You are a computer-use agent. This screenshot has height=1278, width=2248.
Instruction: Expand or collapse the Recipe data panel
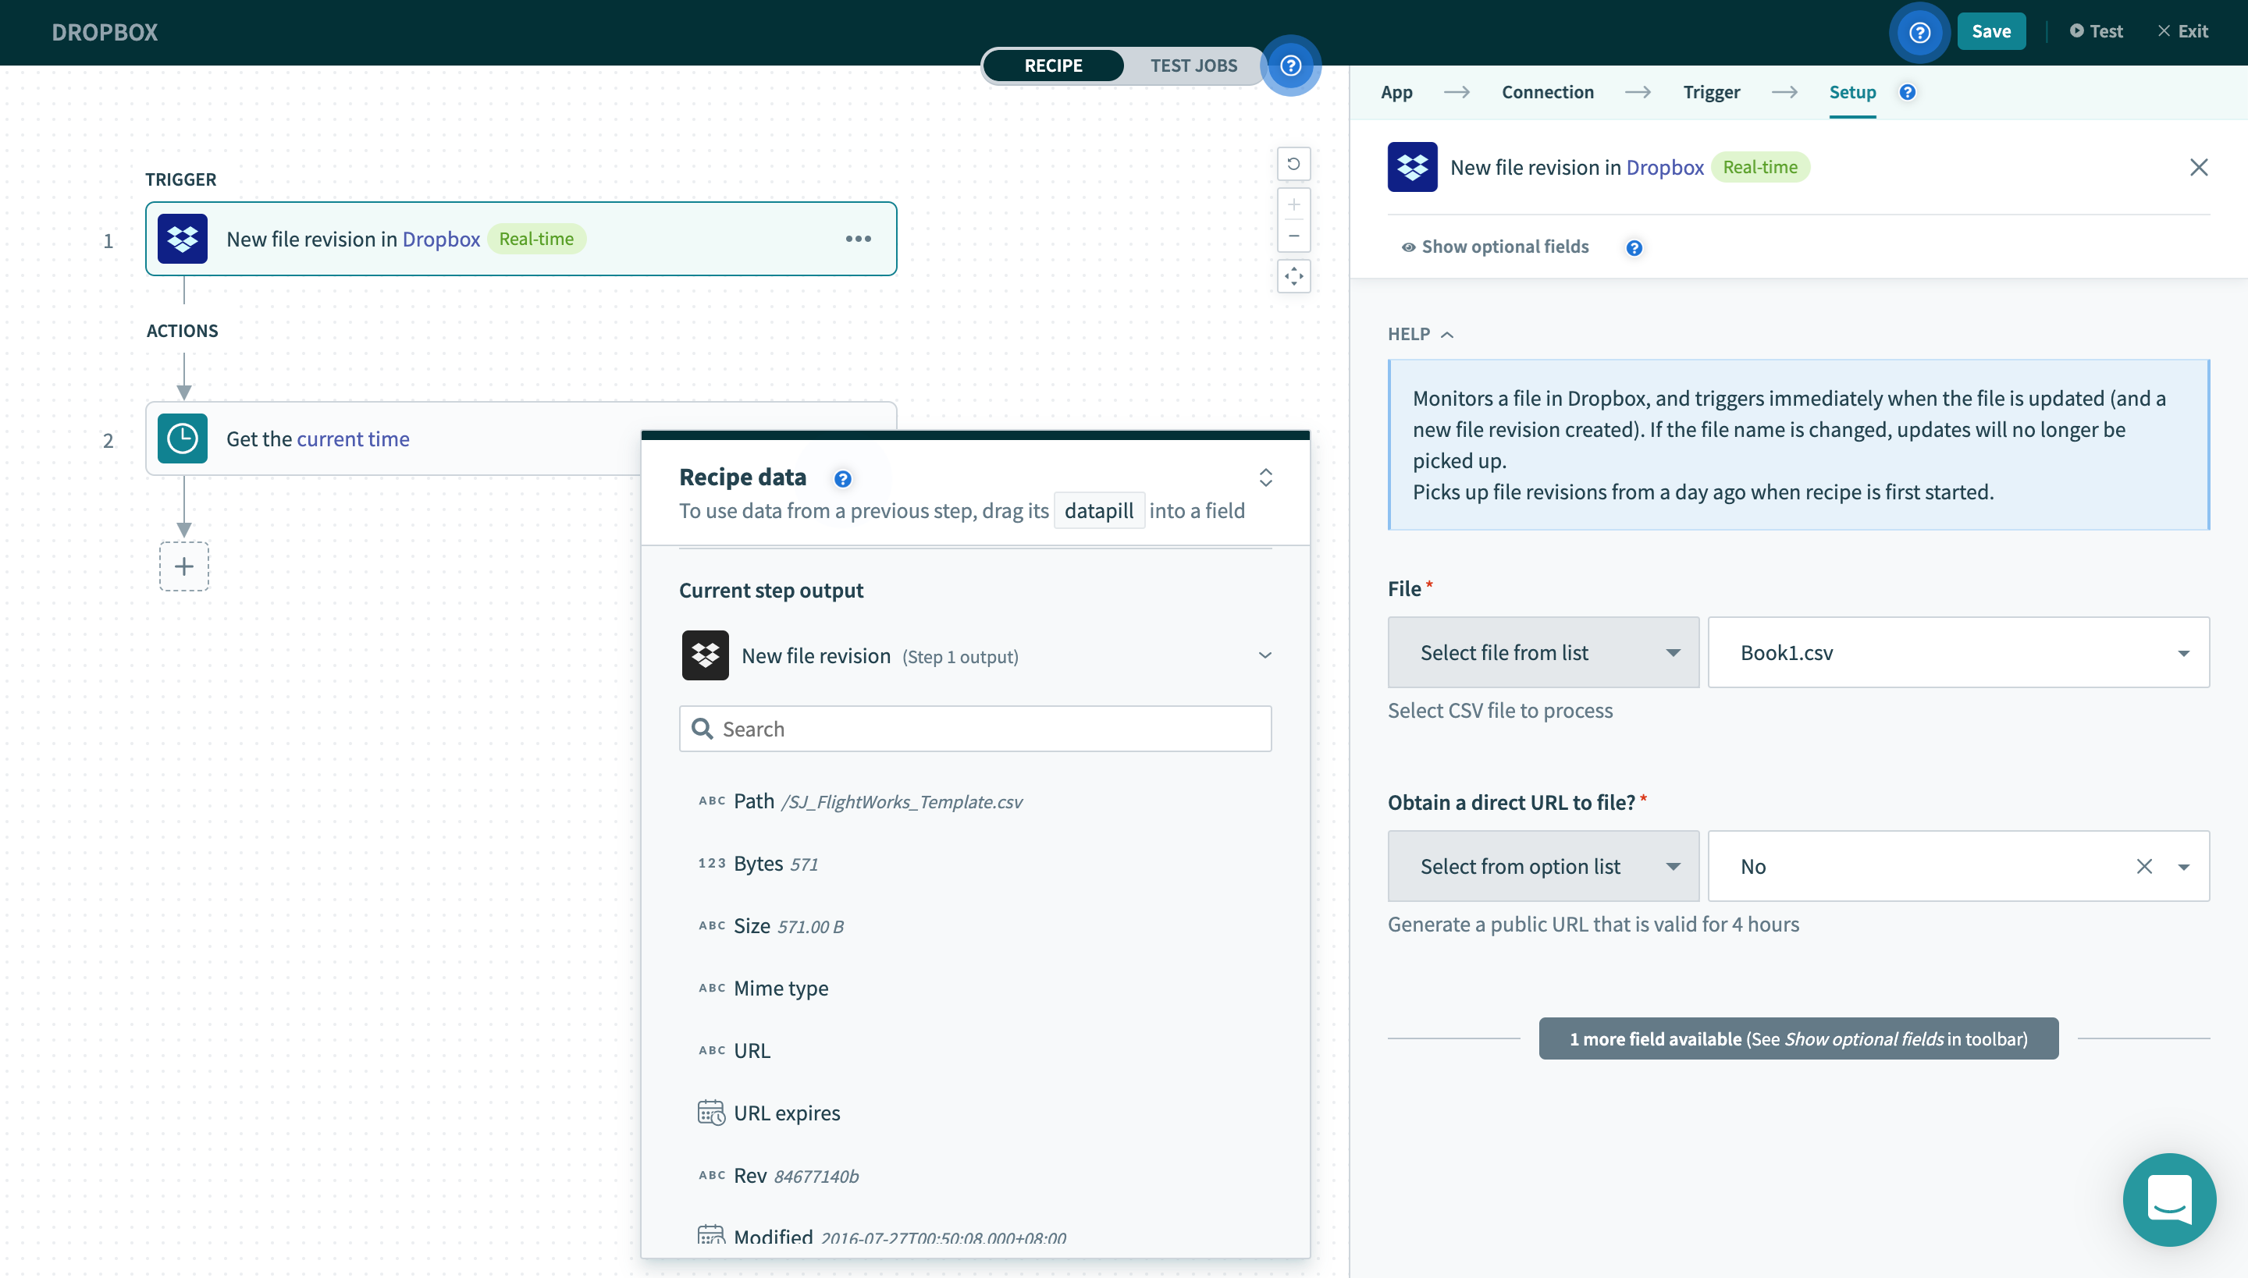[x=1265, y=477]
